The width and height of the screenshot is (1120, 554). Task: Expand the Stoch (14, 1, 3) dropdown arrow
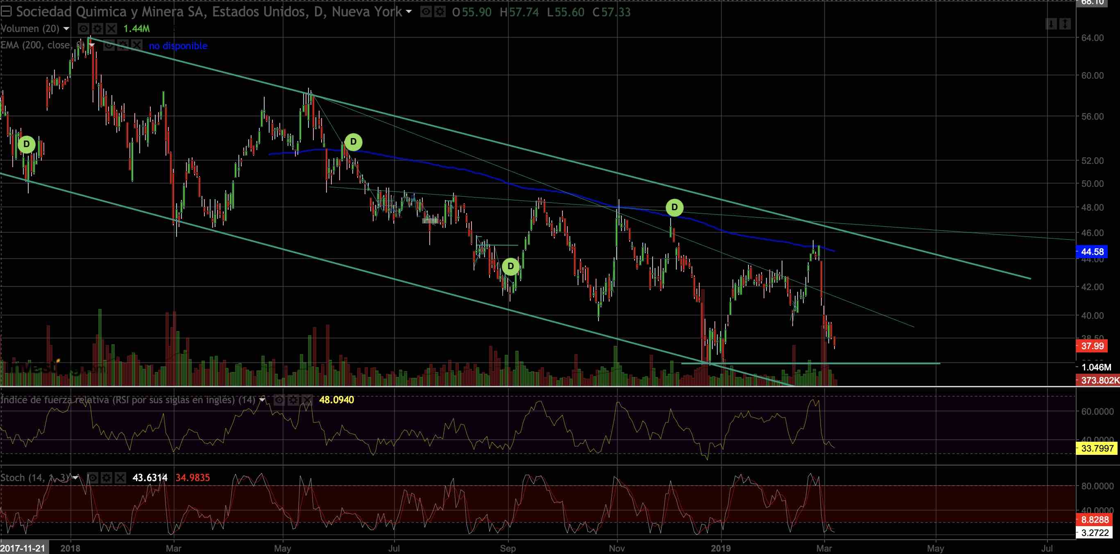75,478
